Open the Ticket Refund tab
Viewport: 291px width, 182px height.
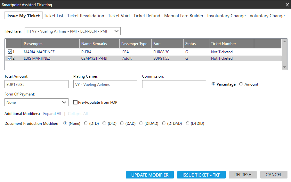(147, 16)
